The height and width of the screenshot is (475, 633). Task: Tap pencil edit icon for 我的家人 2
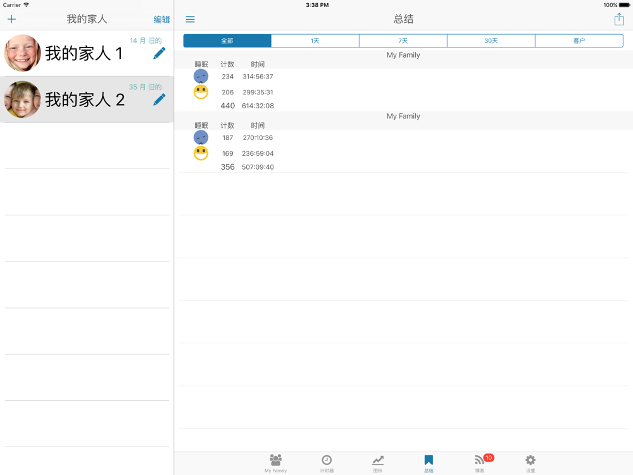[x=160, y=99]
